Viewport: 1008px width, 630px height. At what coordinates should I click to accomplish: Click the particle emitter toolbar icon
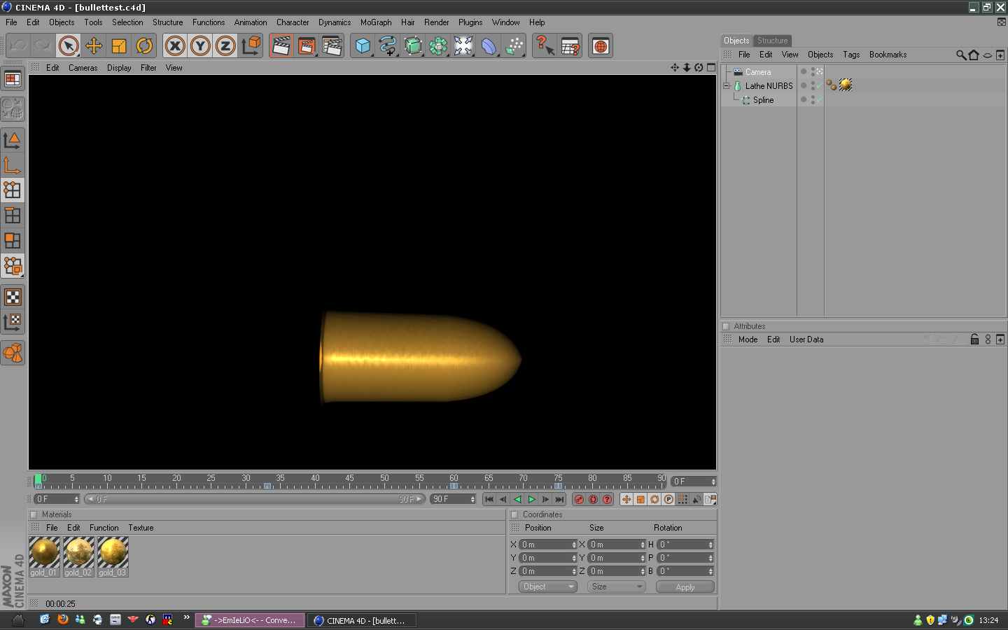pos(514,46)
